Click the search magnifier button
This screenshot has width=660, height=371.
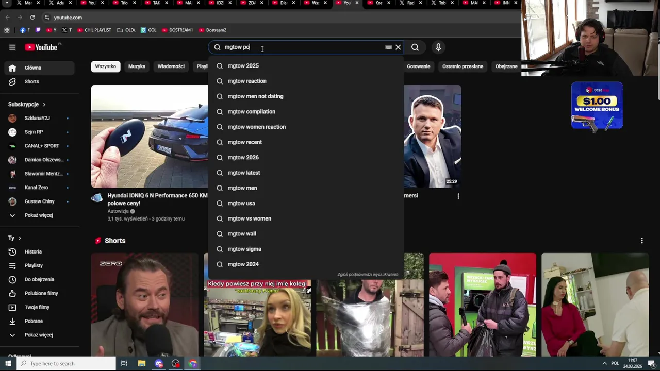(x=415, y=47)
